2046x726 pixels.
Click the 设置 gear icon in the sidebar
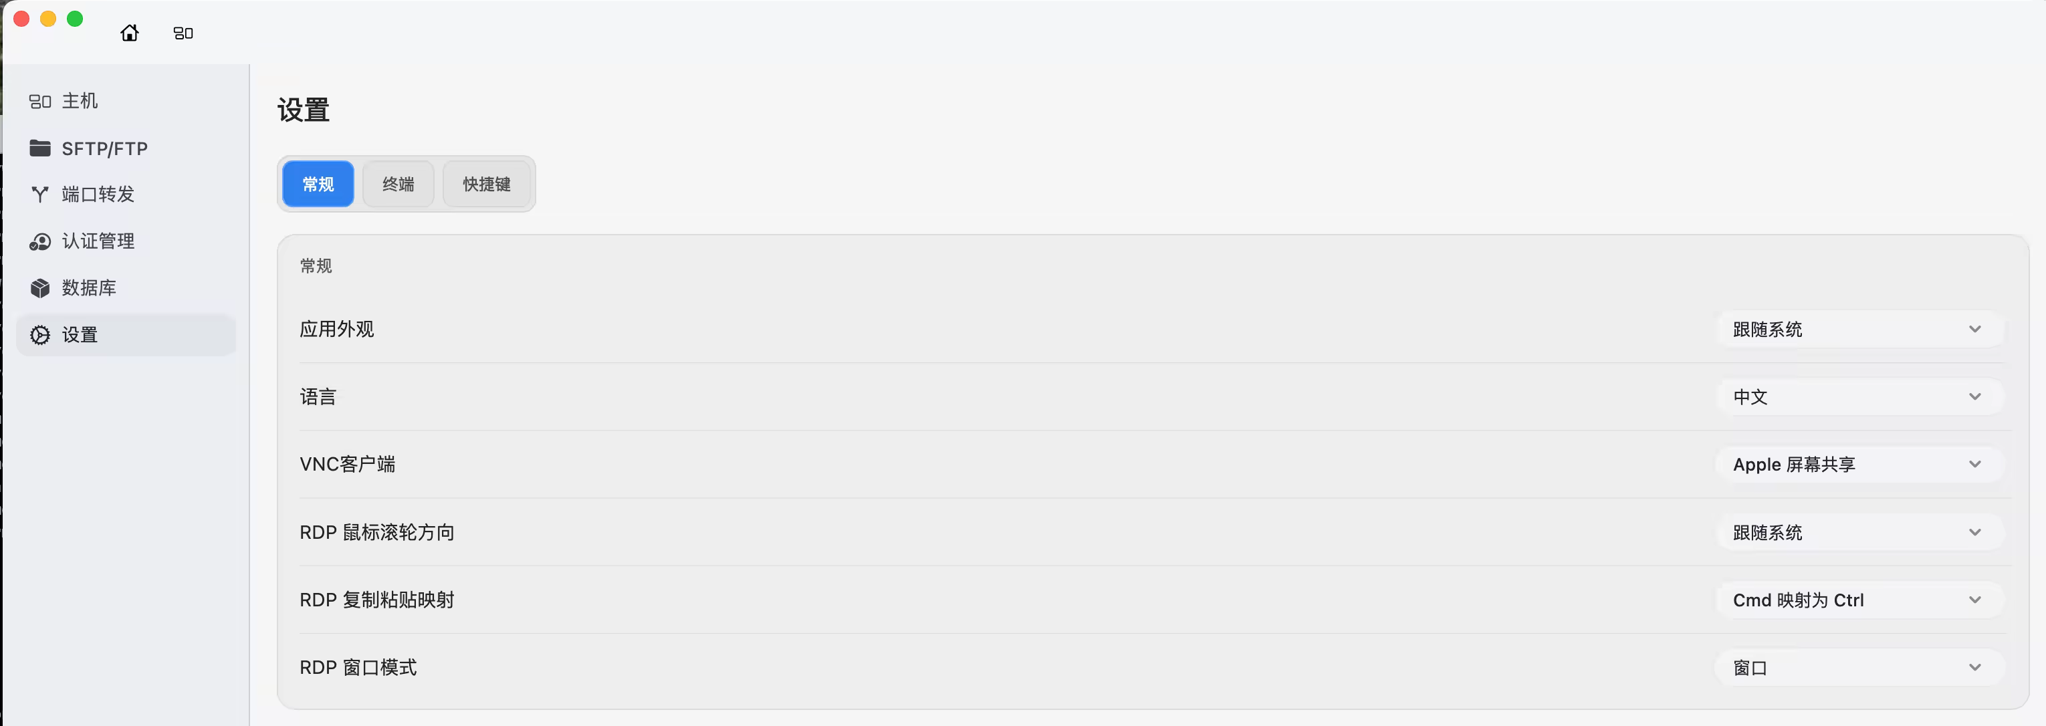click(39, 335)
